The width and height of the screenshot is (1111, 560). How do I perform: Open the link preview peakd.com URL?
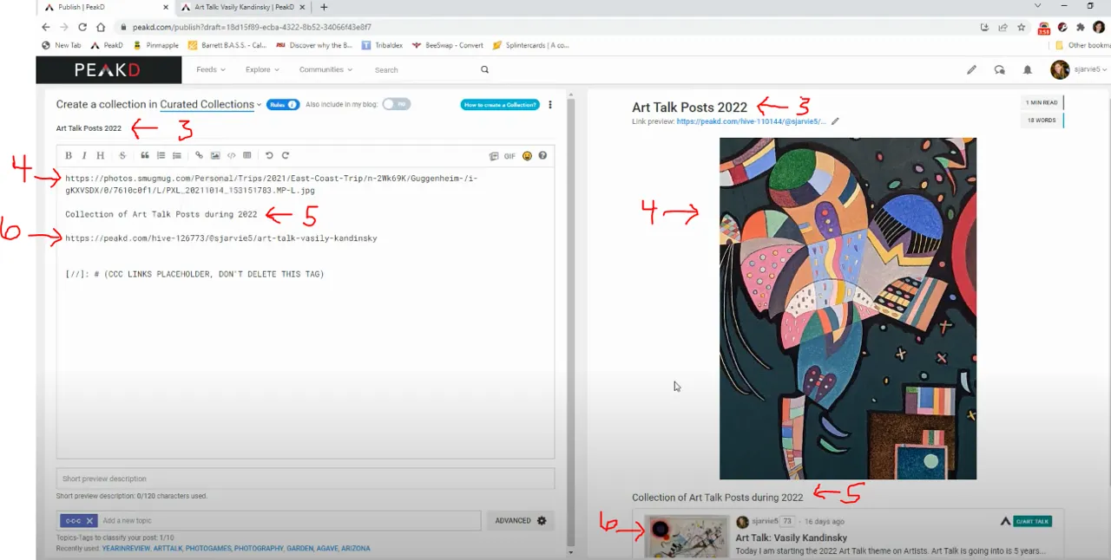[x=751, y=122]
